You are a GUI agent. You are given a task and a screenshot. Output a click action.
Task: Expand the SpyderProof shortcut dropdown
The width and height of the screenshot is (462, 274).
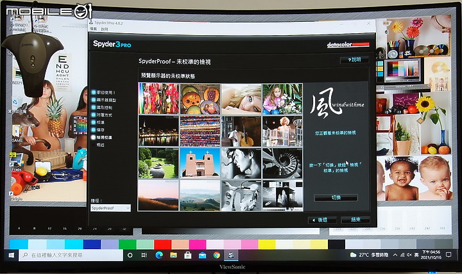110,208
